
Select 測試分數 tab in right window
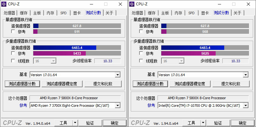(221, 13)
